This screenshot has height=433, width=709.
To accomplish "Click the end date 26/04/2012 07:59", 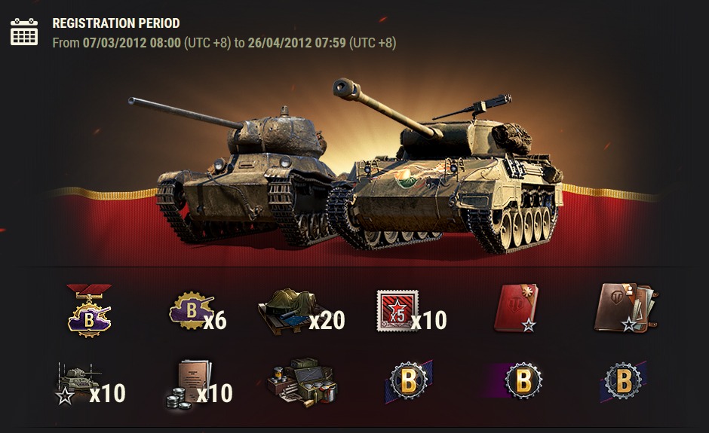I will click(296, 43).
